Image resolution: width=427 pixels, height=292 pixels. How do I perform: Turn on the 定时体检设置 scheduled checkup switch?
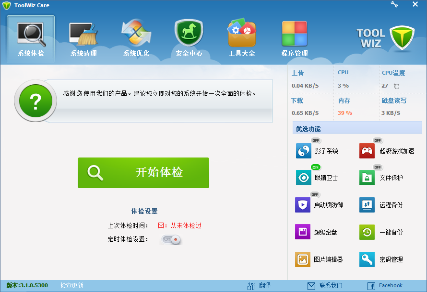point(170,239)
